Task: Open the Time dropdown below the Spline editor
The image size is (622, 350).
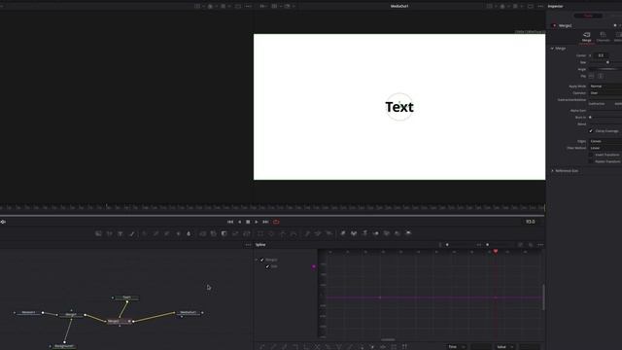Action: point(456,347)
